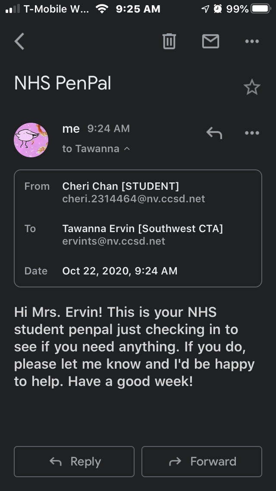Screen dimensions: 276x491
Task: Open message more options three dots
Action: (x=252, y=133)
